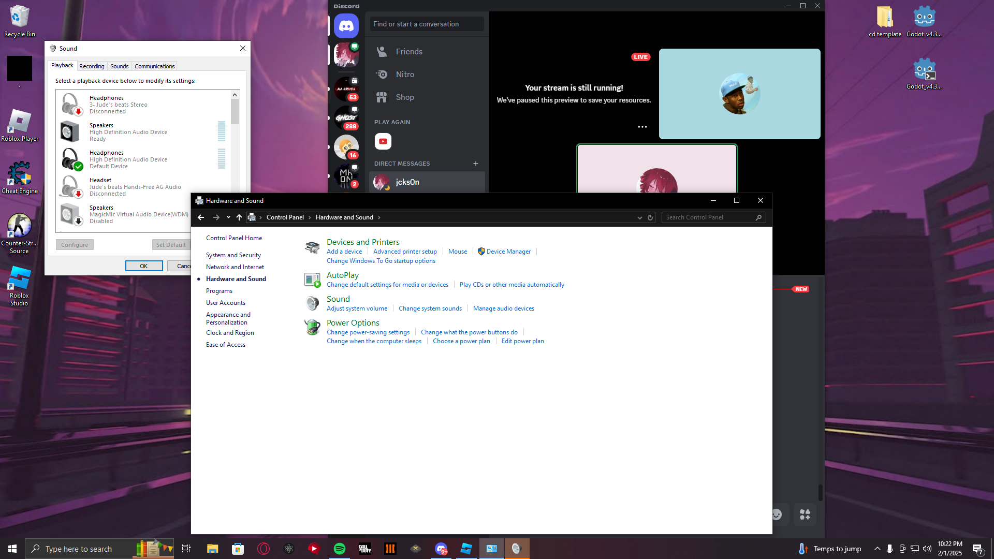Open the Nitro page in Discord
The width and height of the screenshot is (994, 559).
(405, 75)
